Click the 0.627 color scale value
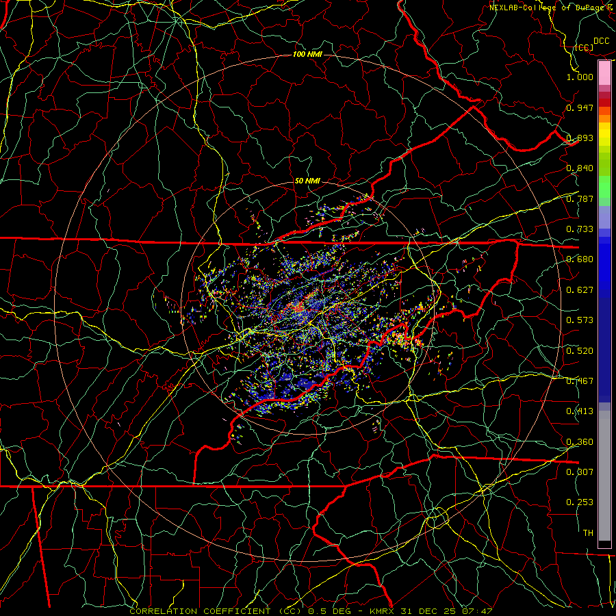 pos(580,290)
